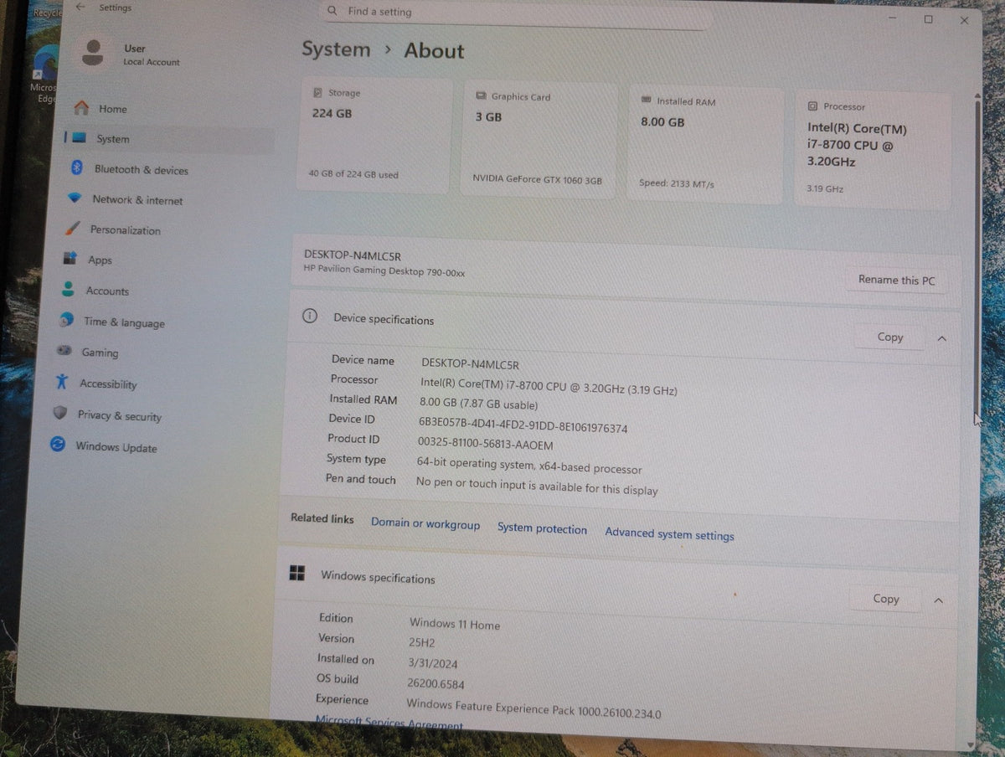
Task: Click the Windows logo beside Windows specifications
Action: coord(297,574)
